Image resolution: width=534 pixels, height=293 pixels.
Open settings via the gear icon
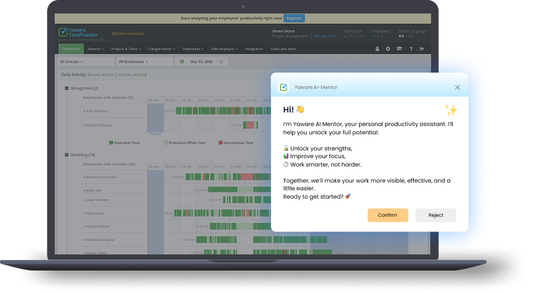[x=388, y=49]
